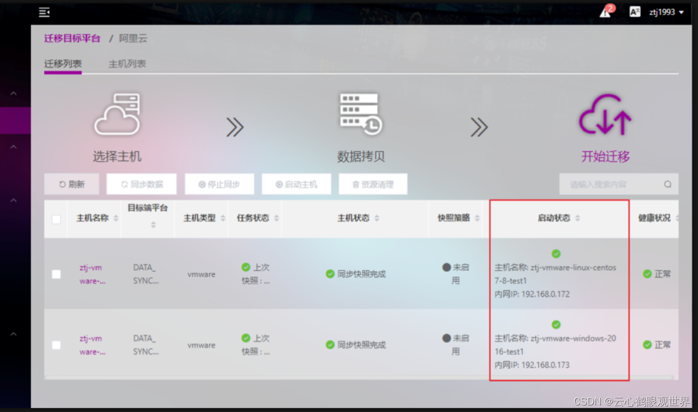Click the search magnifier icon

click(x=668, y=184)
